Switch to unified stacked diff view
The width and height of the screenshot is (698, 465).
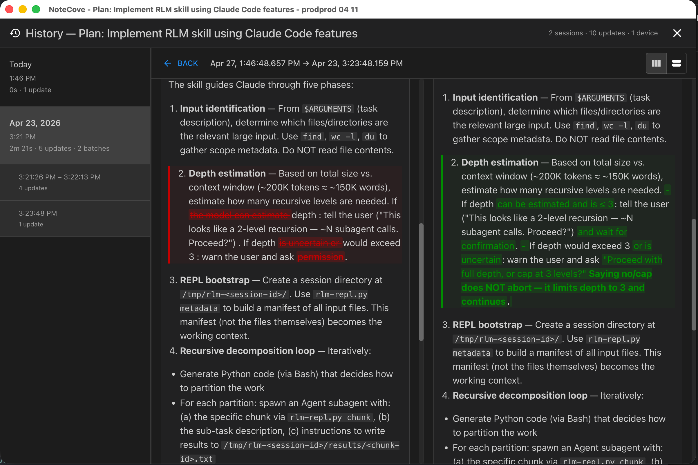[x=676, y=63]
